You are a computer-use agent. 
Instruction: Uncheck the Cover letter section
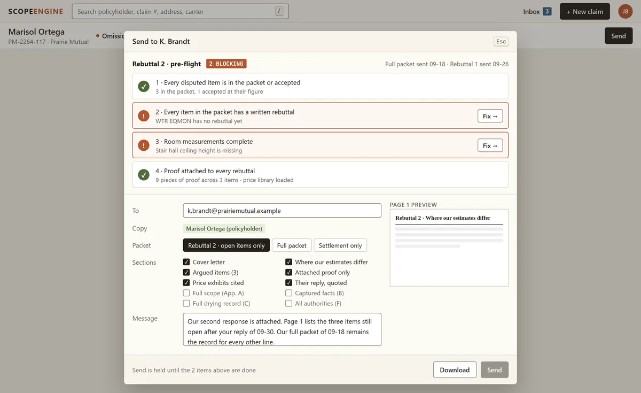pyautogui.click(x=186, y=262)
